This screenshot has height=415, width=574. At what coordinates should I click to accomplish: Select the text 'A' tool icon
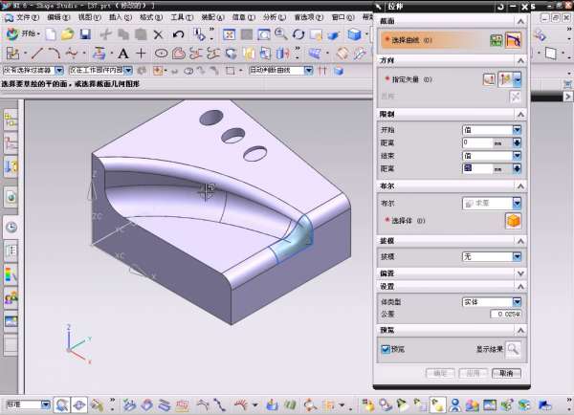tap(123, 54)
